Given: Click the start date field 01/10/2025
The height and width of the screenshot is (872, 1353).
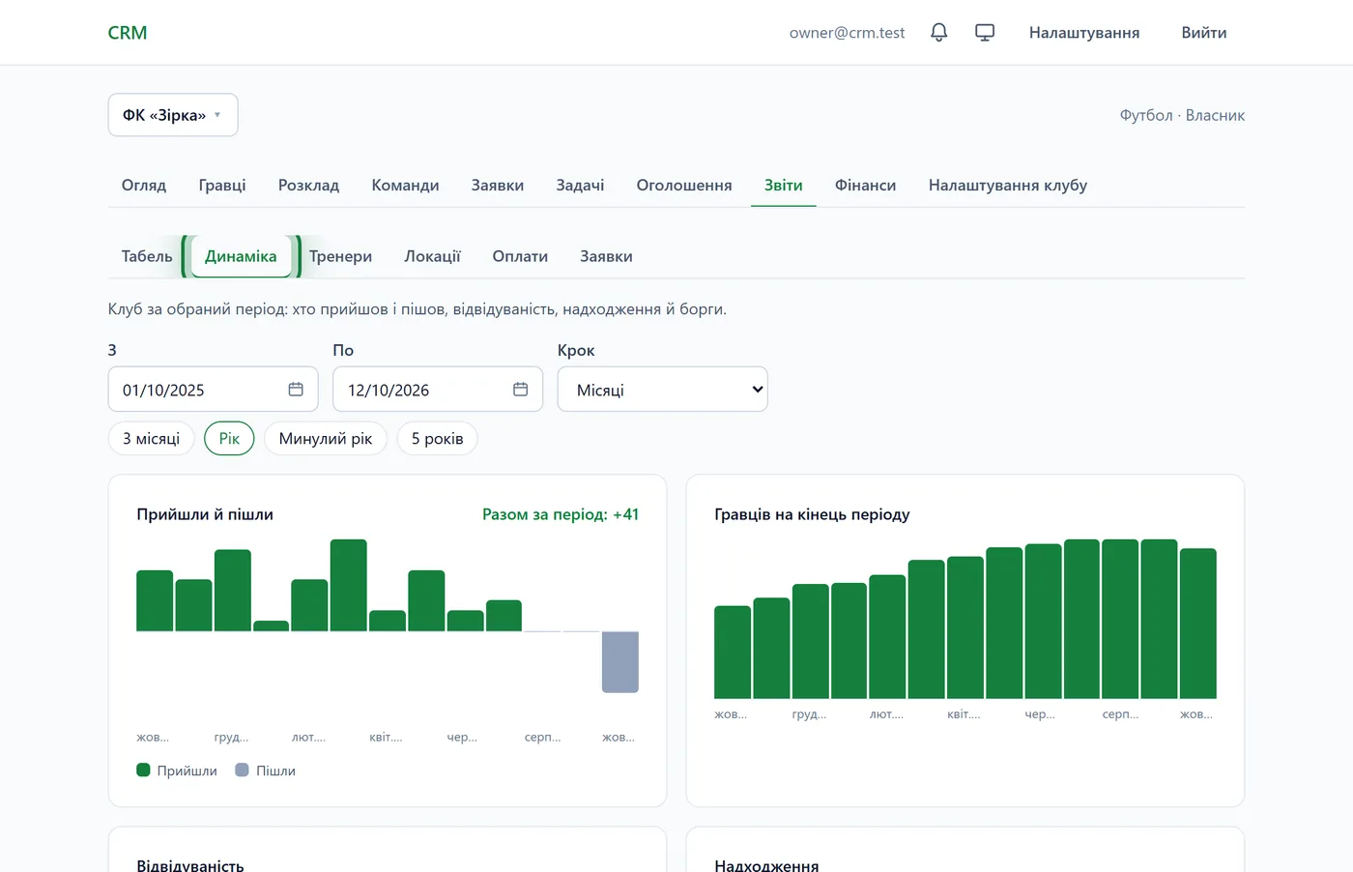Looking at the screenshot, I should 214,390.
